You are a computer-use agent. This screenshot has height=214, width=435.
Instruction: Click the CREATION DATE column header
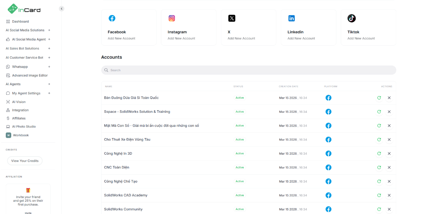coord(289,86)
